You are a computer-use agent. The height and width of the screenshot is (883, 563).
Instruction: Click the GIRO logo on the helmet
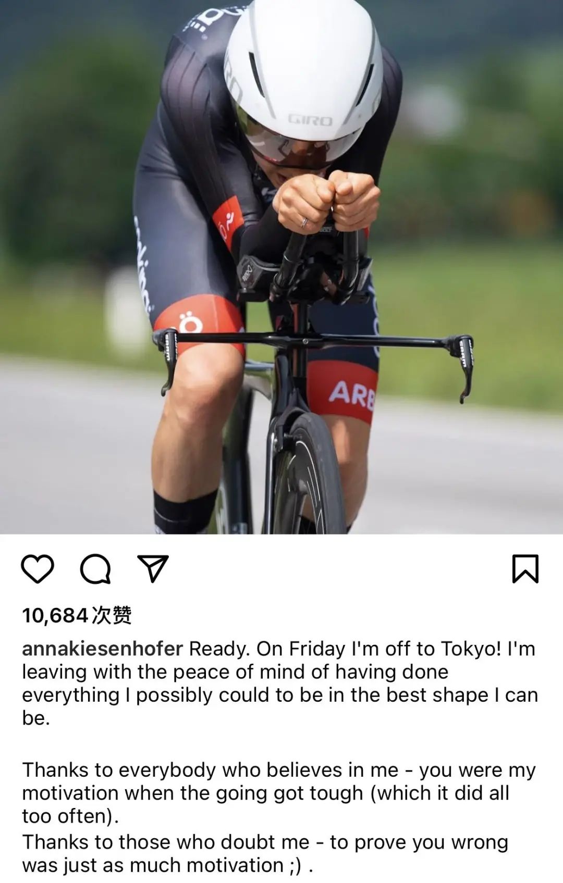click(310, 121)
